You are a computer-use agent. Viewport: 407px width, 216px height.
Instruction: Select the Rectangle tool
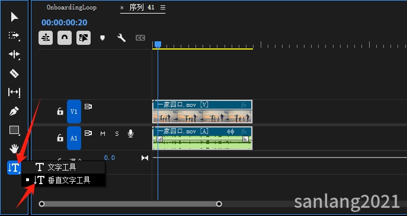pyautogui.click(x=14, y=130)
